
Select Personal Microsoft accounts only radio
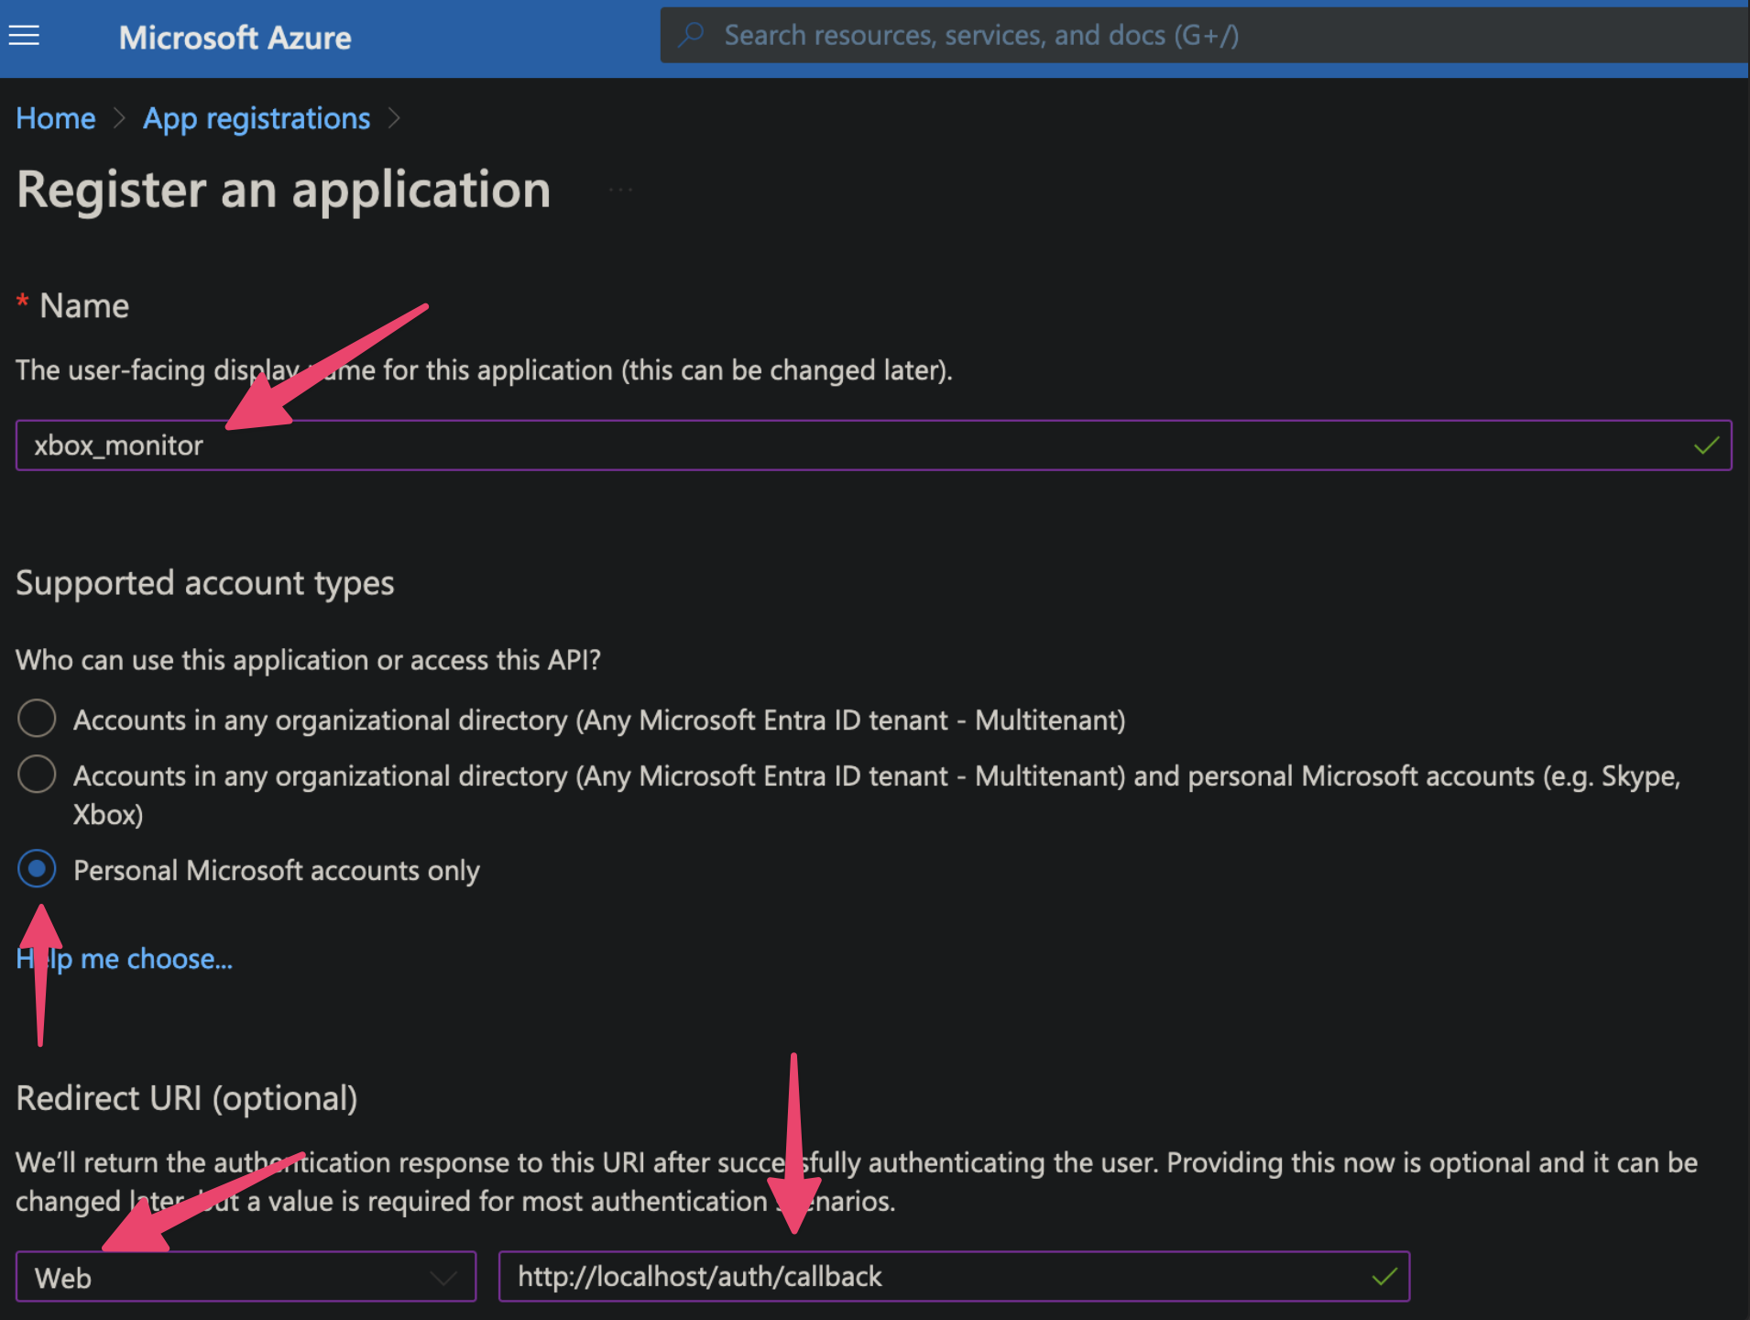(x=37, y=869)
